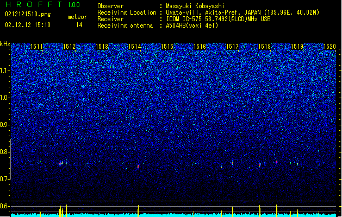342x217 pixels.
Task: Select the file name 0212121510.png
Action: [x=28, y=14]
